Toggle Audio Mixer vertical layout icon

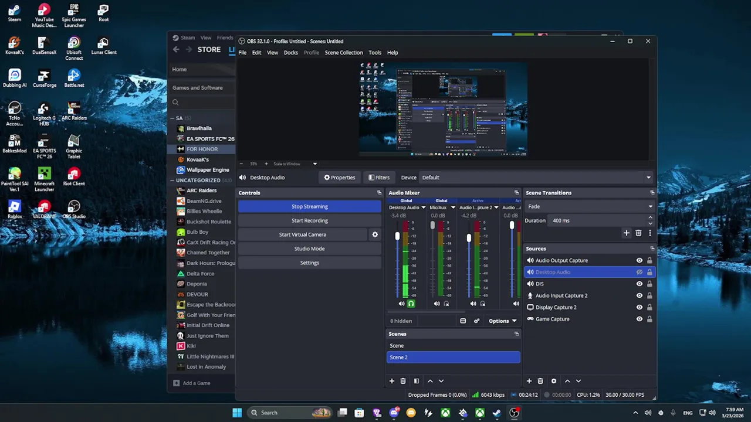463,321
